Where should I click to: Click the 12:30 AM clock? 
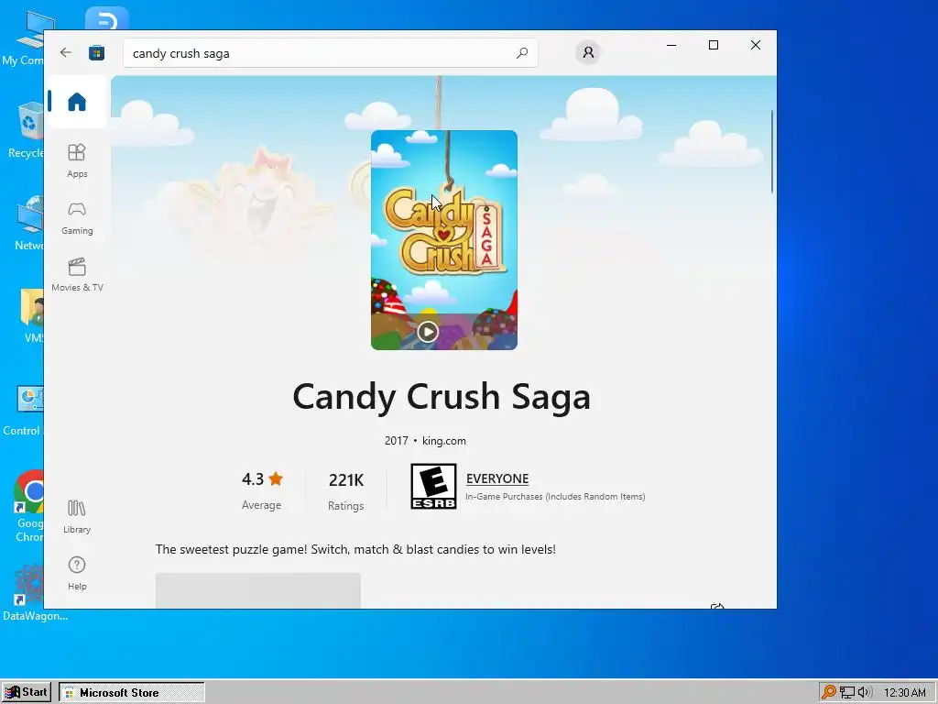coord(904,693)
